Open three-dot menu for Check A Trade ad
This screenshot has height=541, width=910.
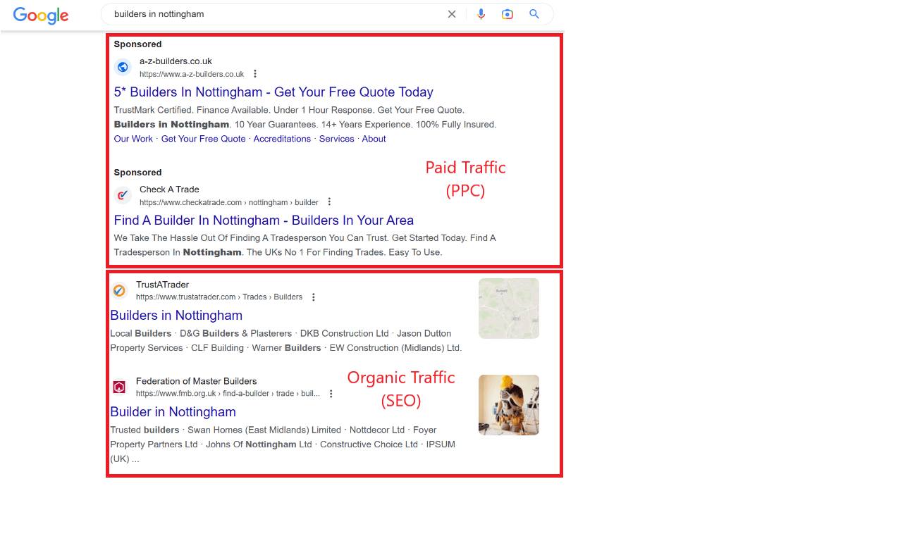coord(329,202)
